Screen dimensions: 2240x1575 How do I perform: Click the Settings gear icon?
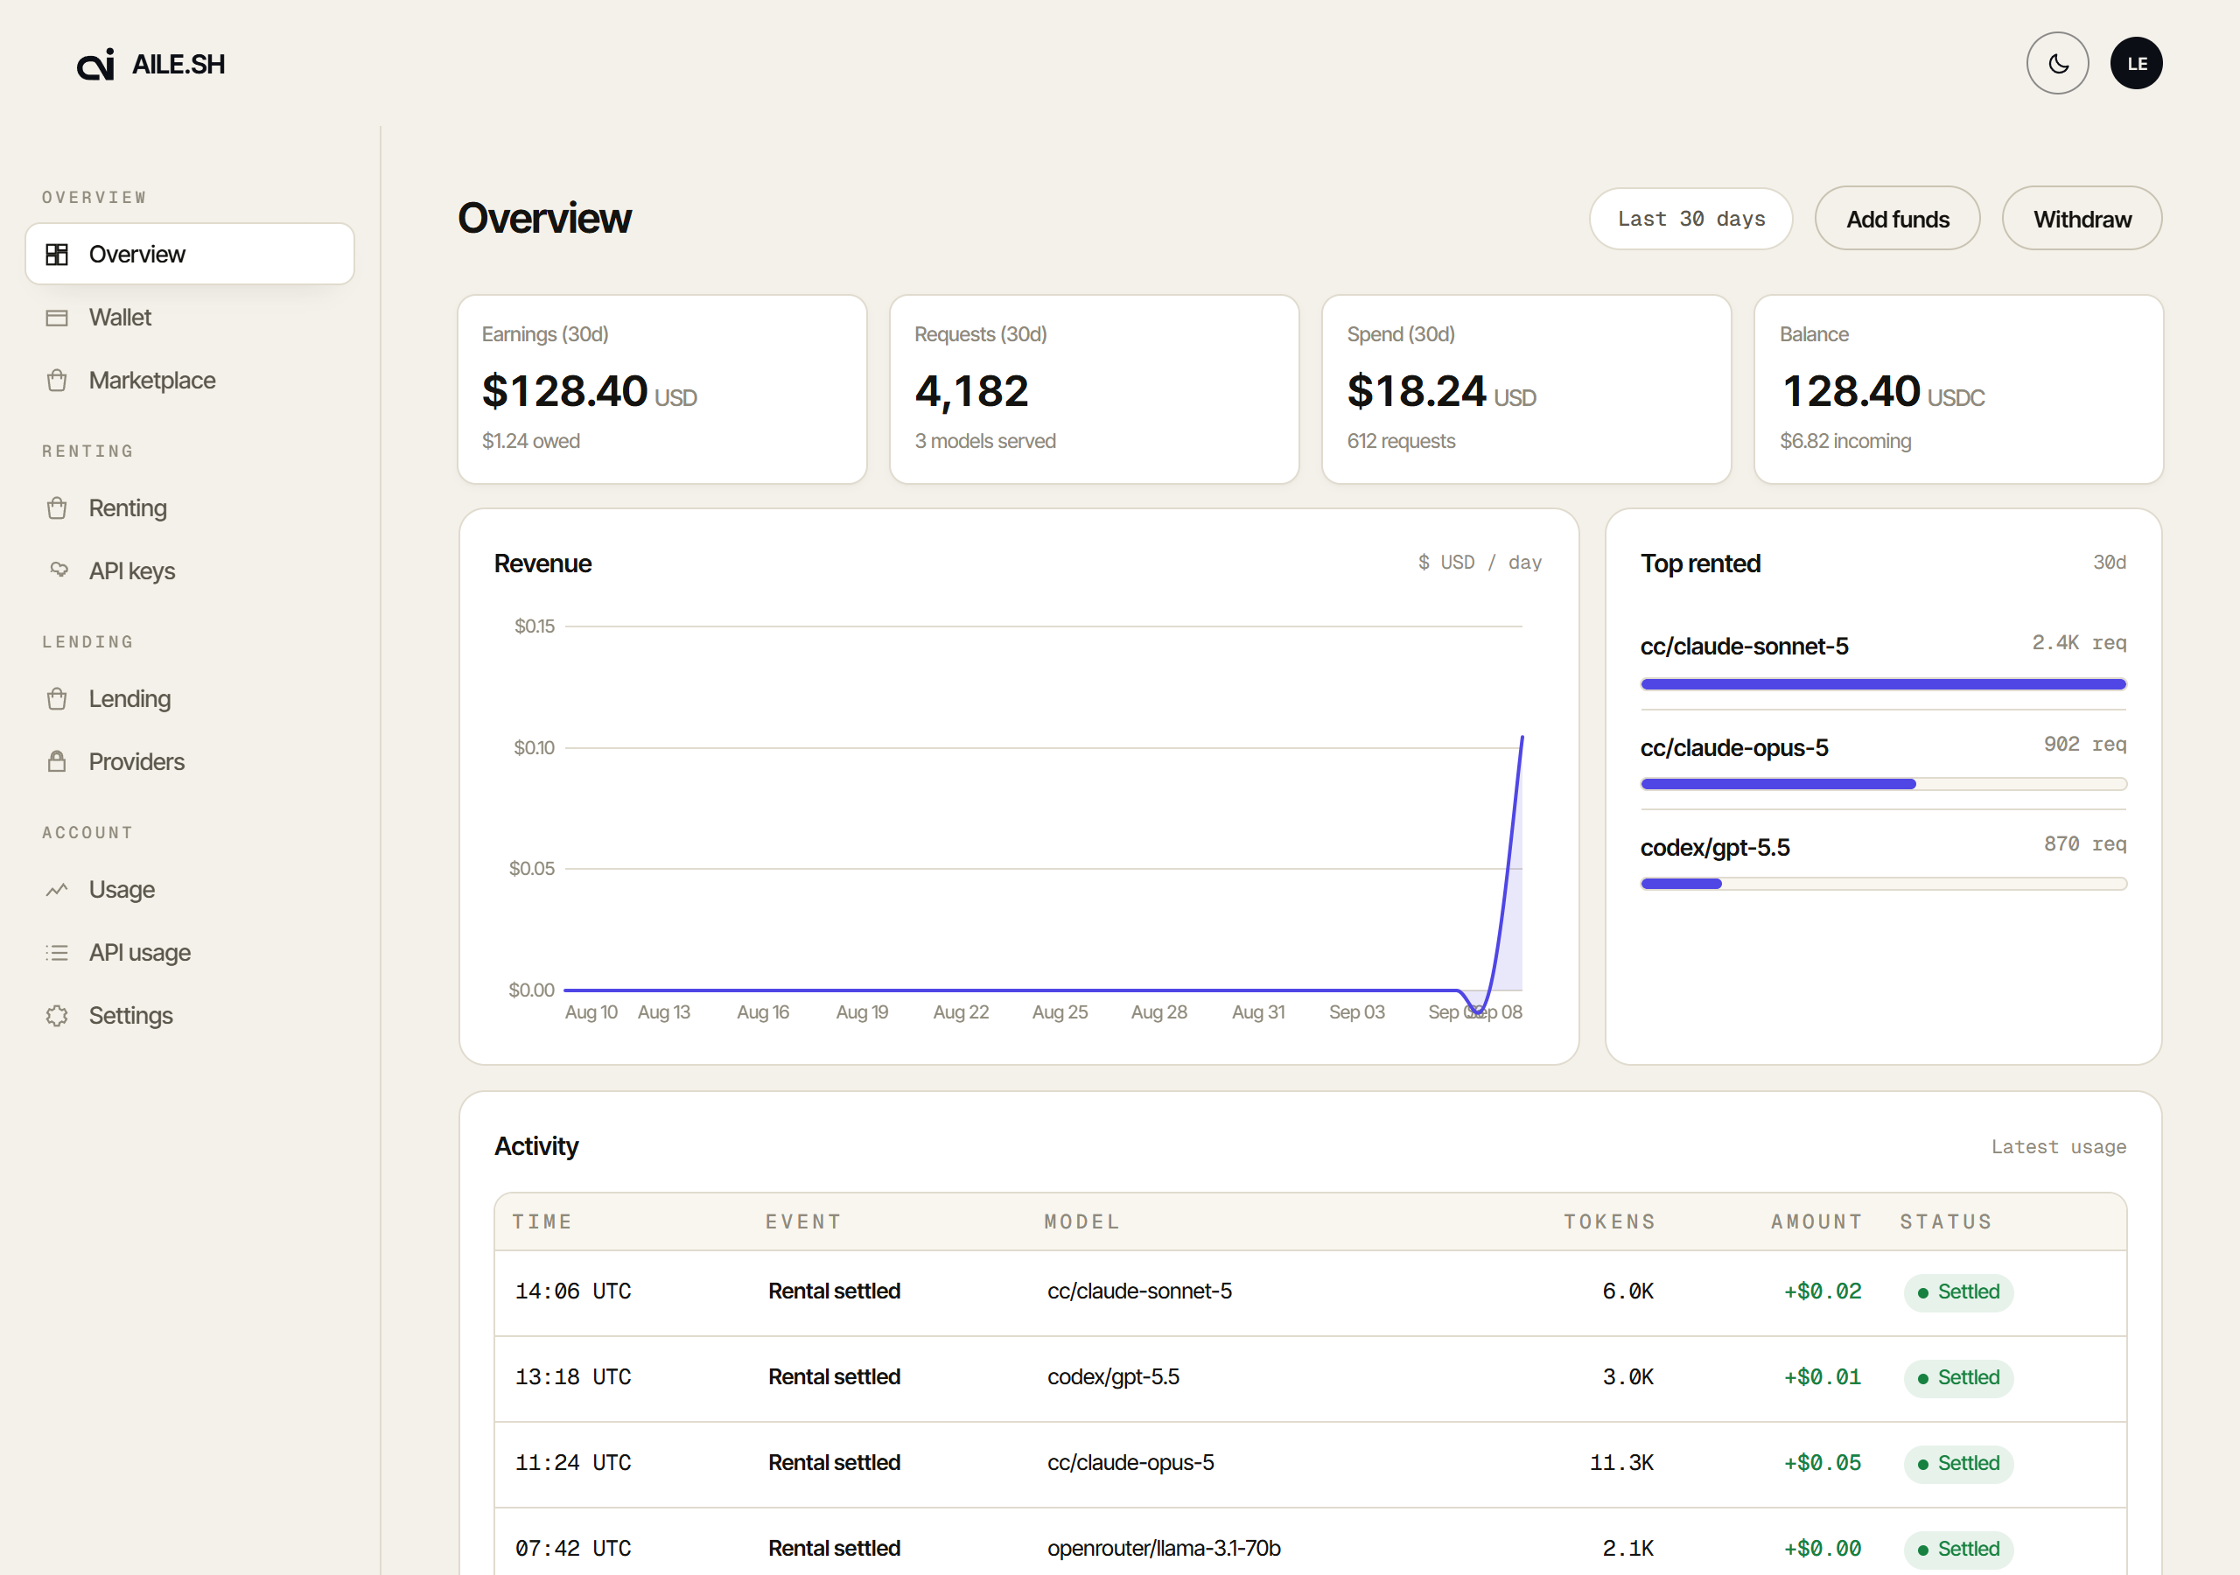pos(58,1015)
